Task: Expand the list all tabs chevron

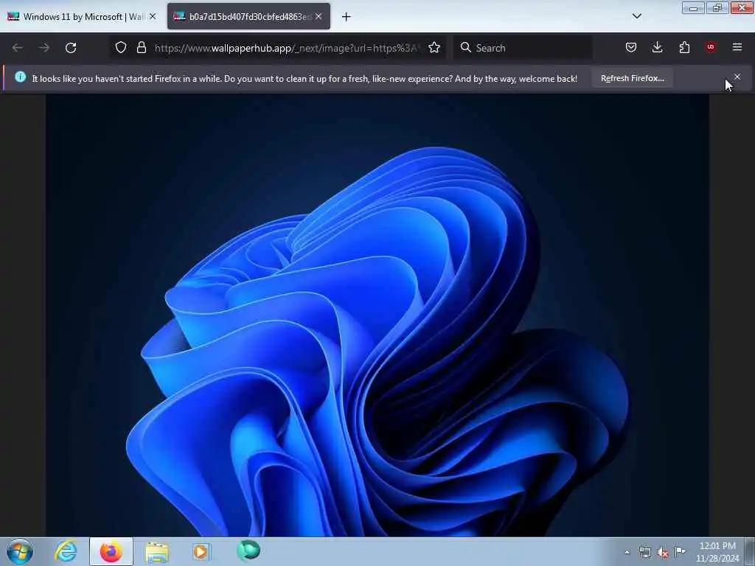Action: tap(636, 16)
